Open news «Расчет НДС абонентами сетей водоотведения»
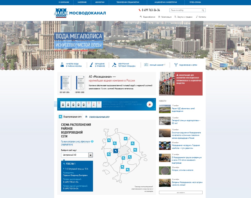 coord(183,110)
